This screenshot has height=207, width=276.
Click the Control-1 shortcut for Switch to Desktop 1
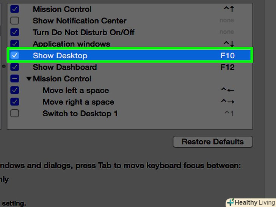coord(229,113)
